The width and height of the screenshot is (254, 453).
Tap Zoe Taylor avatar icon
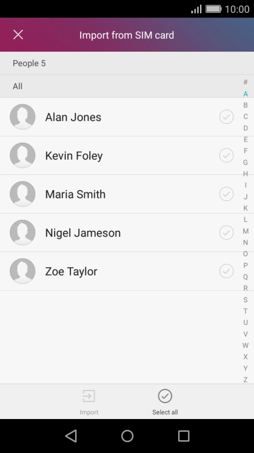click(22, 271)
